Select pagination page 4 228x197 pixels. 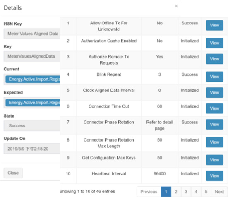click(x=196, y=192)
